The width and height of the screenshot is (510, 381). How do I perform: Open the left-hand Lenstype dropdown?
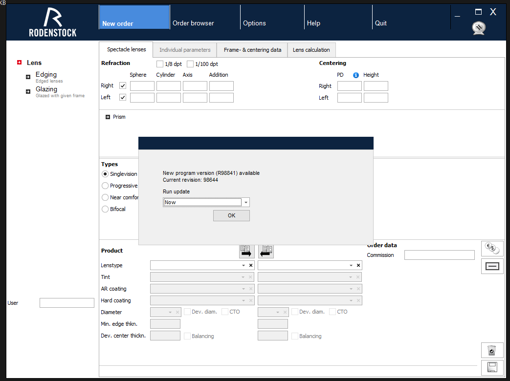(244, 265)
